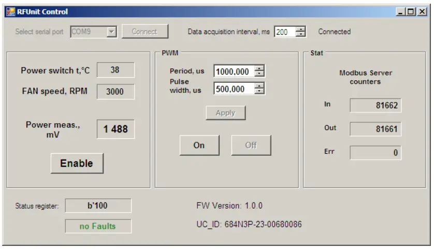Increment Pulse width with up arrow
The width and height of the screenshot is (434, 249).
(x=259, y=86)
